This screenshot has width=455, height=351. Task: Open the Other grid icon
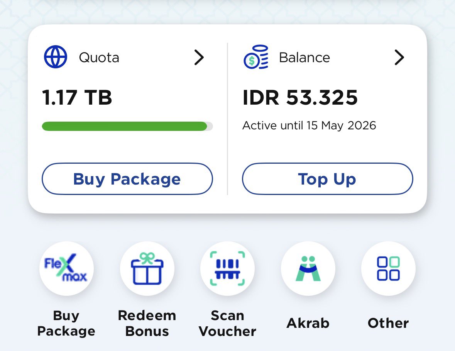389,268
